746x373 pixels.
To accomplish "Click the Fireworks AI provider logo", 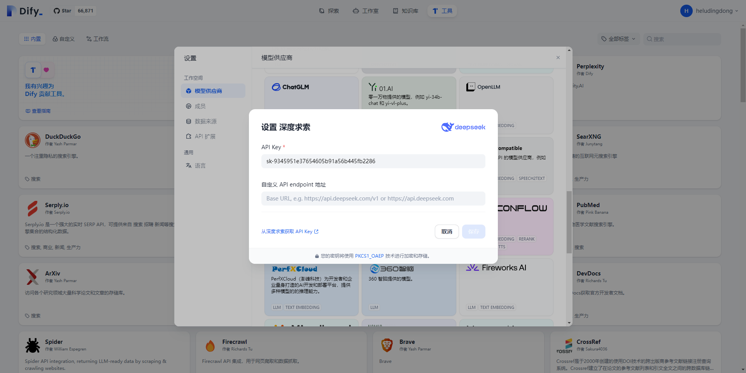I will [496, 268].
